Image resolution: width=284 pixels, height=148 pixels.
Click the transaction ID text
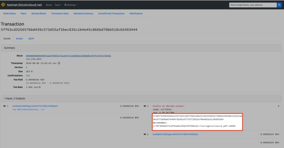[x=69, y=30]
